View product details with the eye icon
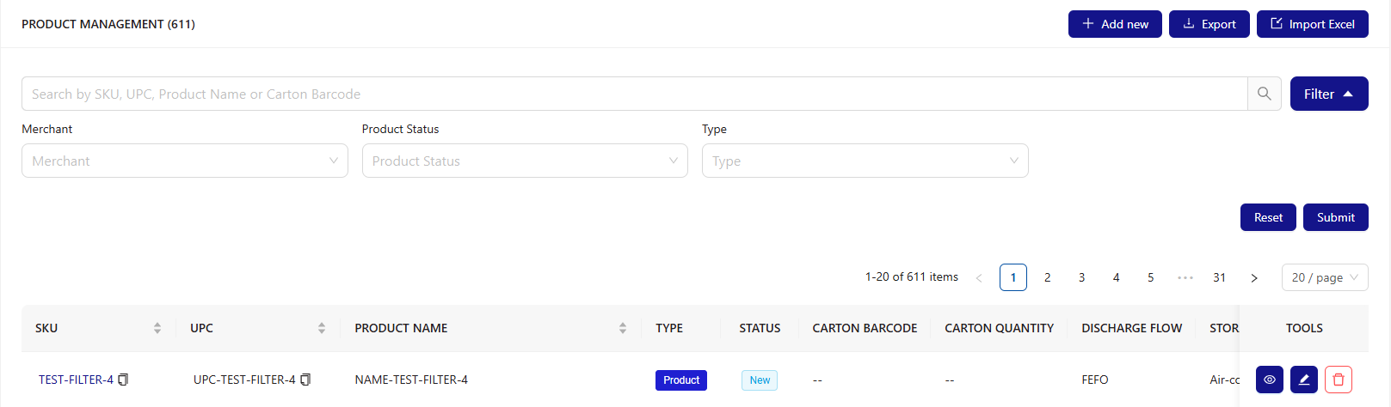 (x=1270, y=380)
